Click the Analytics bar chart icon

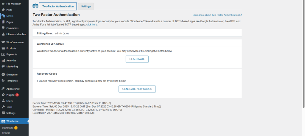(x=3, y=60)
